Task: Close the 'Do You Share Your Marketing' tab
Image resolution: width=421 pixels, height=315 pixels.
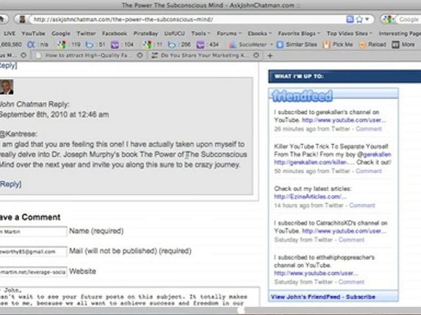Action: pos(257,56)
